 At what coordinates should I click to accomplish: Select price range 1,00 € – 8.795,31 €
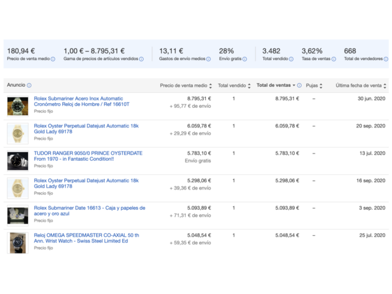tap(94, 51)
